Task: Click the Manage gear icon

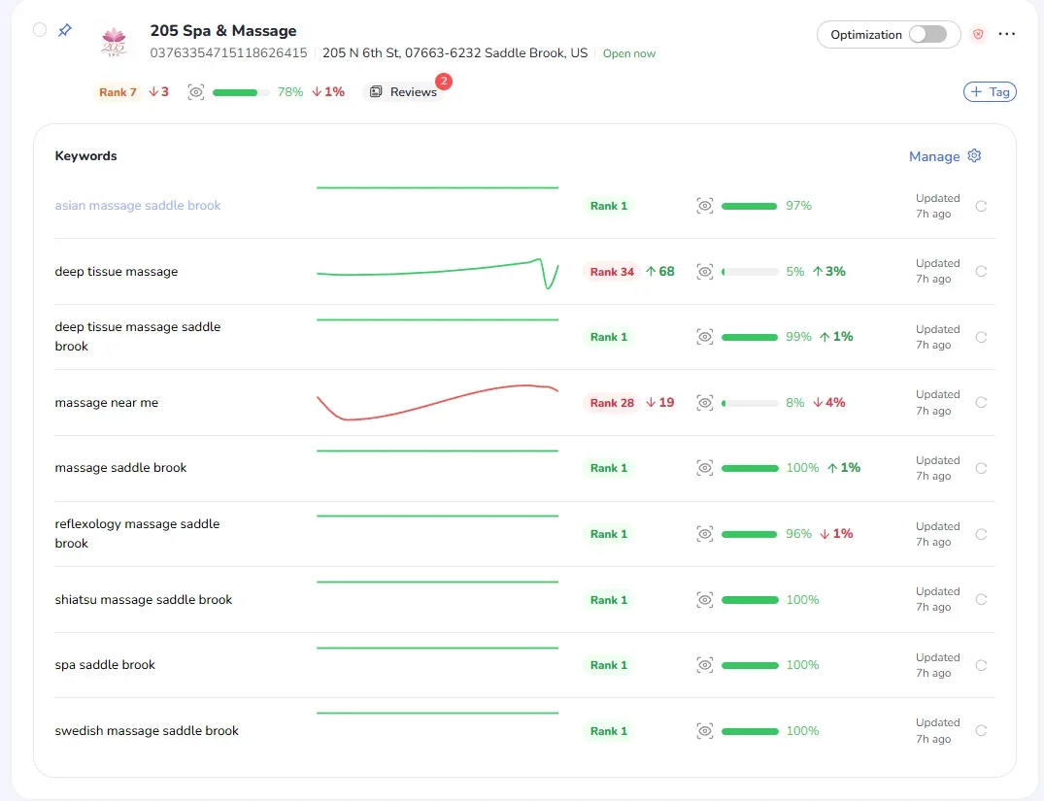Action: (974, 155)
